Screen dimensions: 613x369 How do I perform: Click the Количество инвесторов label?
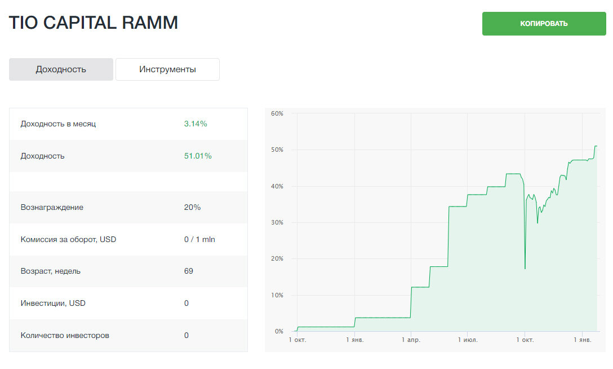click(65, 335)
